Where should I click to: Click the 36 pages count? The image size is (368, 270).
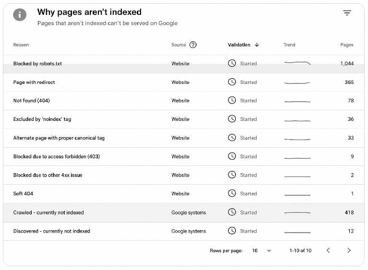click(351, 119)
